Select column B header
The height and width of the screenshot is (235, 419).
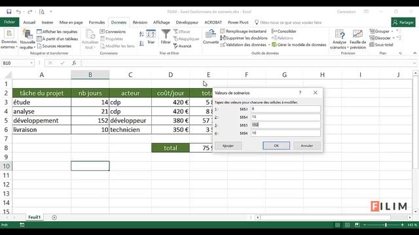click(90, 75)
